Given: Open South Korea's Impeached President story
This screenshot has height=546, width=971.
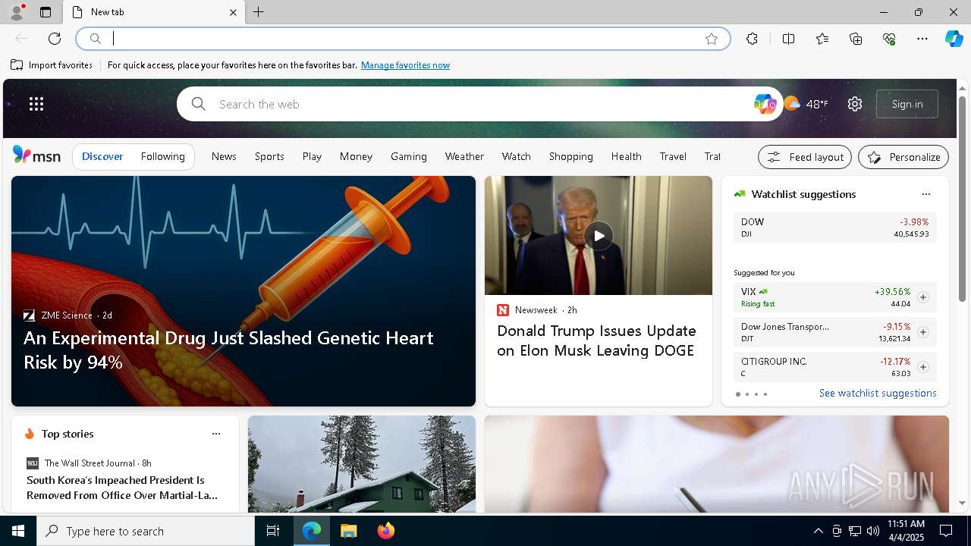Looking at the screenshot, I should 122,488.
